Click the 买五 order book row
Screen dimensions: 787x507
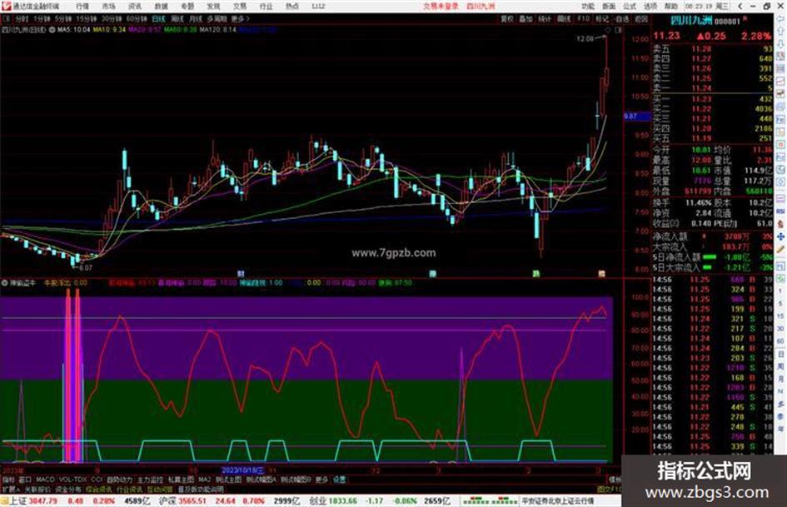712,138
